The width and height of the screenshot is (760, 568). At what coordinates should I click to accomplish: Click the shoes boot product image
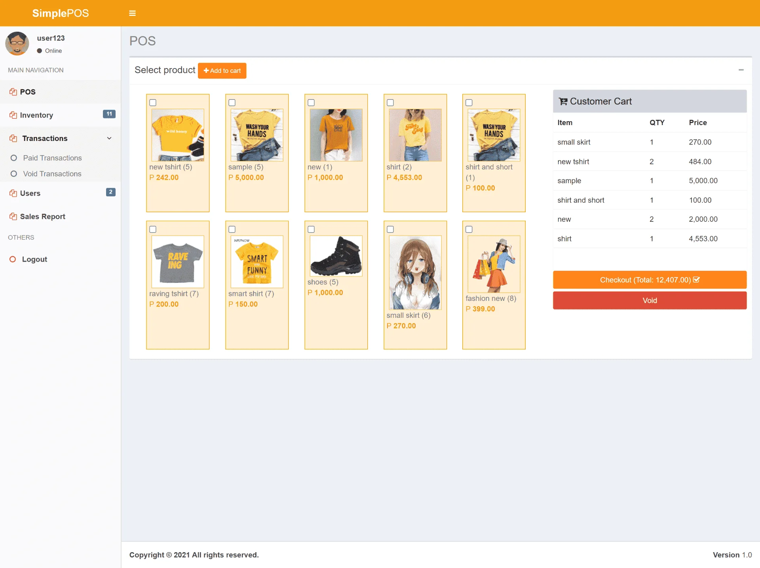click(x=336, y=256)
